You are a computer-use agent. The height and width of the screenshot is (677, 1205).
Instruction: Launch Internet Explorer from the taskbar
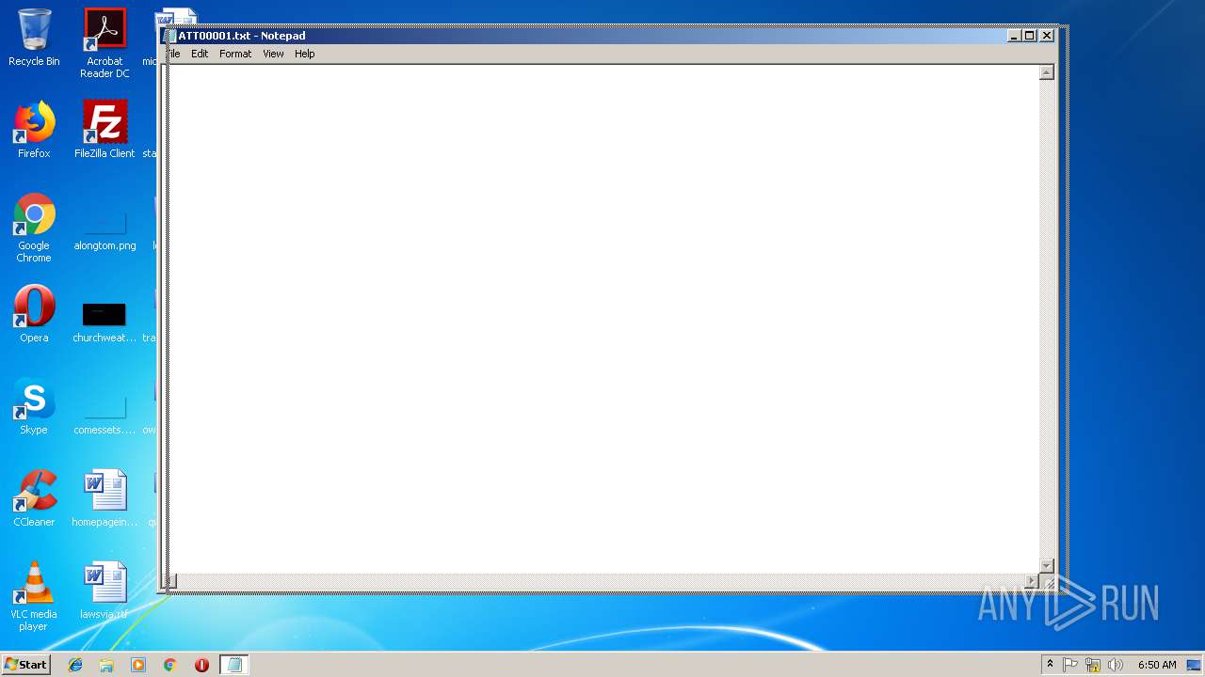[75, 665]
